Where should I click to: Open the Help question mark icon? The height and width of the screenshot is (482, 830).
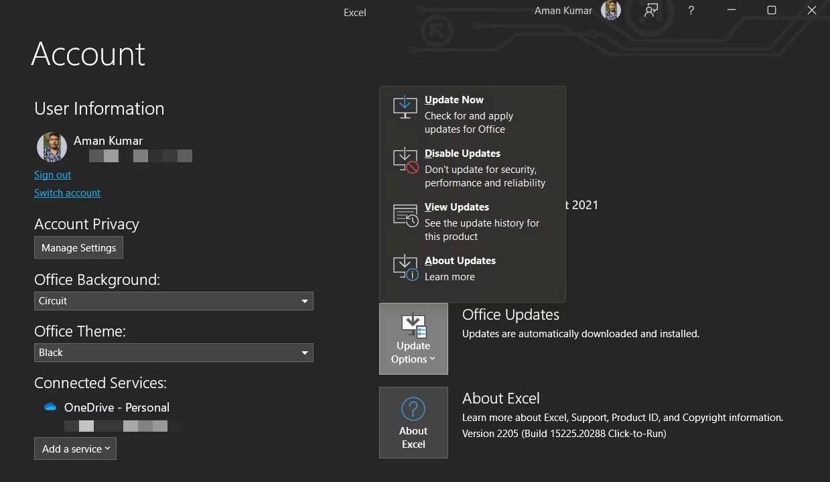click(691, 10)
